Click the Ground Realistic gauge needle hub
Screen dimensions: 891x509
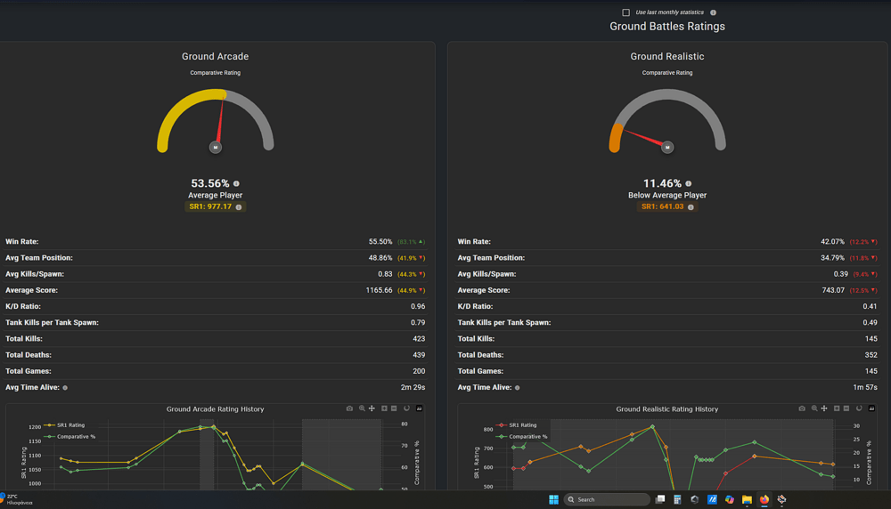tap(667, 147)
